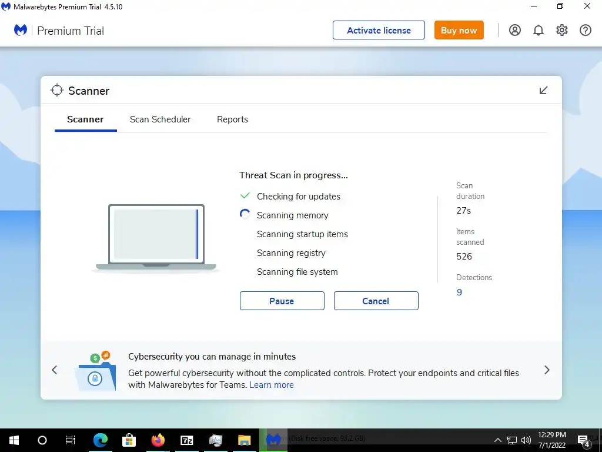Show previous promo with left chevron
Screen dimensions: 602x452
pyautogui.click(x=55, y=370)
